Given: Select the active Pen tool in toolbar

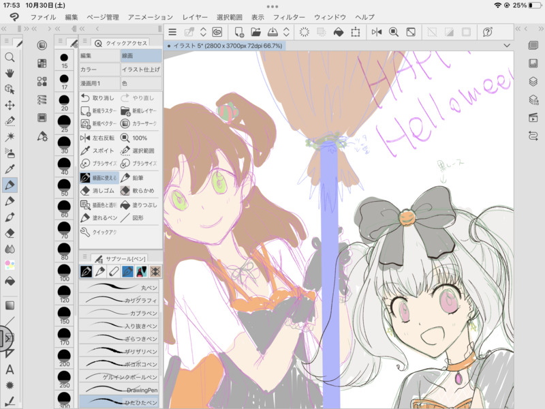Looking at the screenshot, I should (x=10, y=185).
